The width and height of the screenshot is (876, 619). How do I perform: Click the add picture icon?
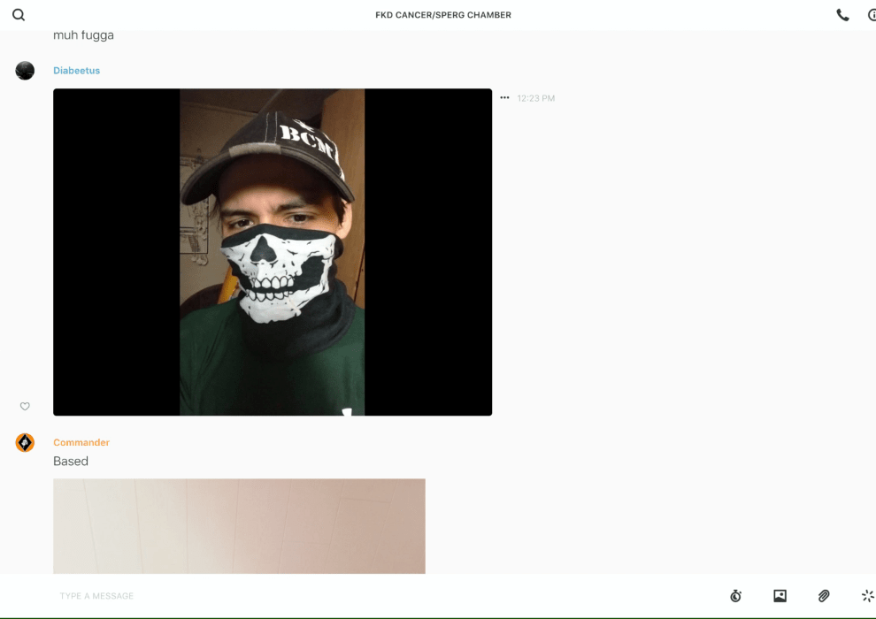[x=780, y=596]
